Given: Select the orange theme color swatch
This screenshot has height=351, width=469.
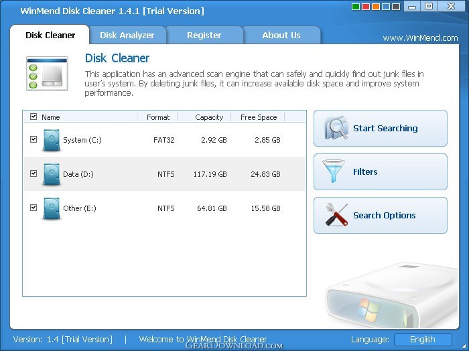Looking at the screenshot, I should click(x=376, y=7).
